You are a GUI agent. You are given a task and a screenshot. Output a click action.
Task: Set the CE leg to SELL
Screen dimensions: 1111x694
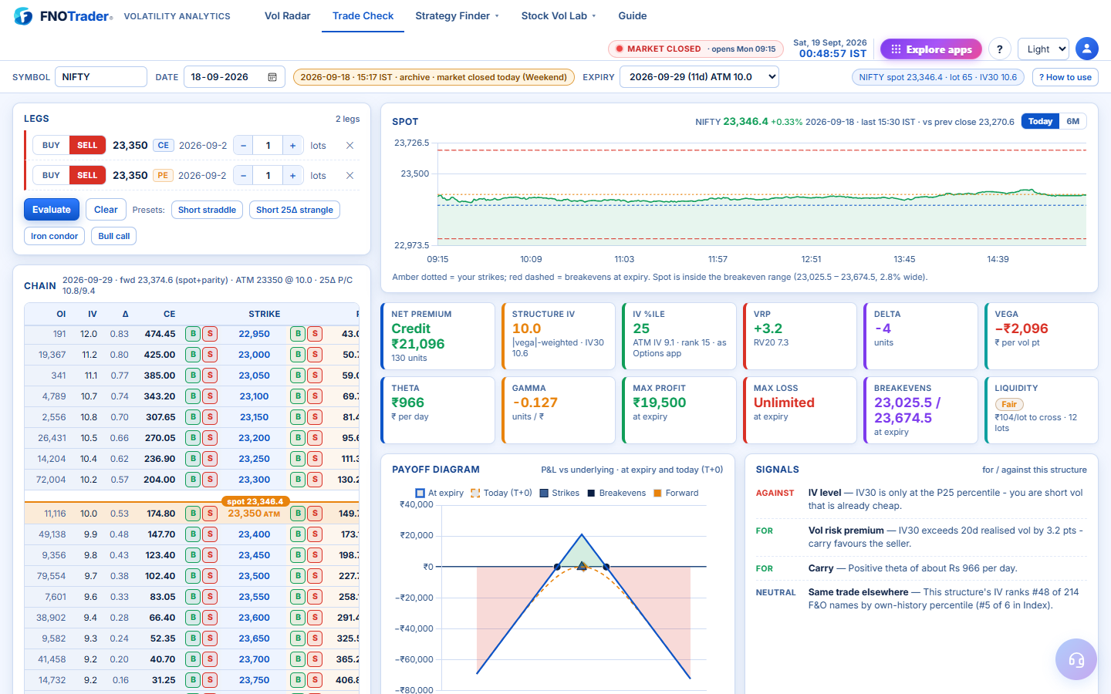coord(87,145)
